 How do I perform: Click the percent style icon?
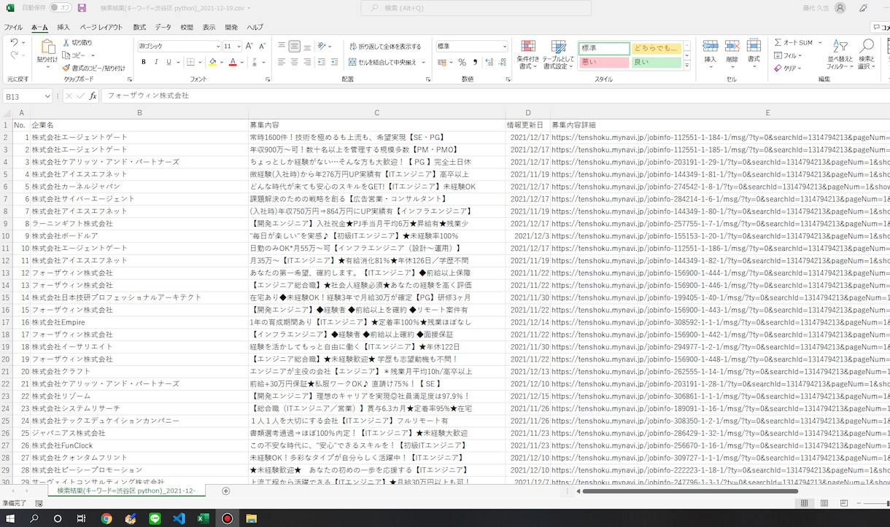462,62
